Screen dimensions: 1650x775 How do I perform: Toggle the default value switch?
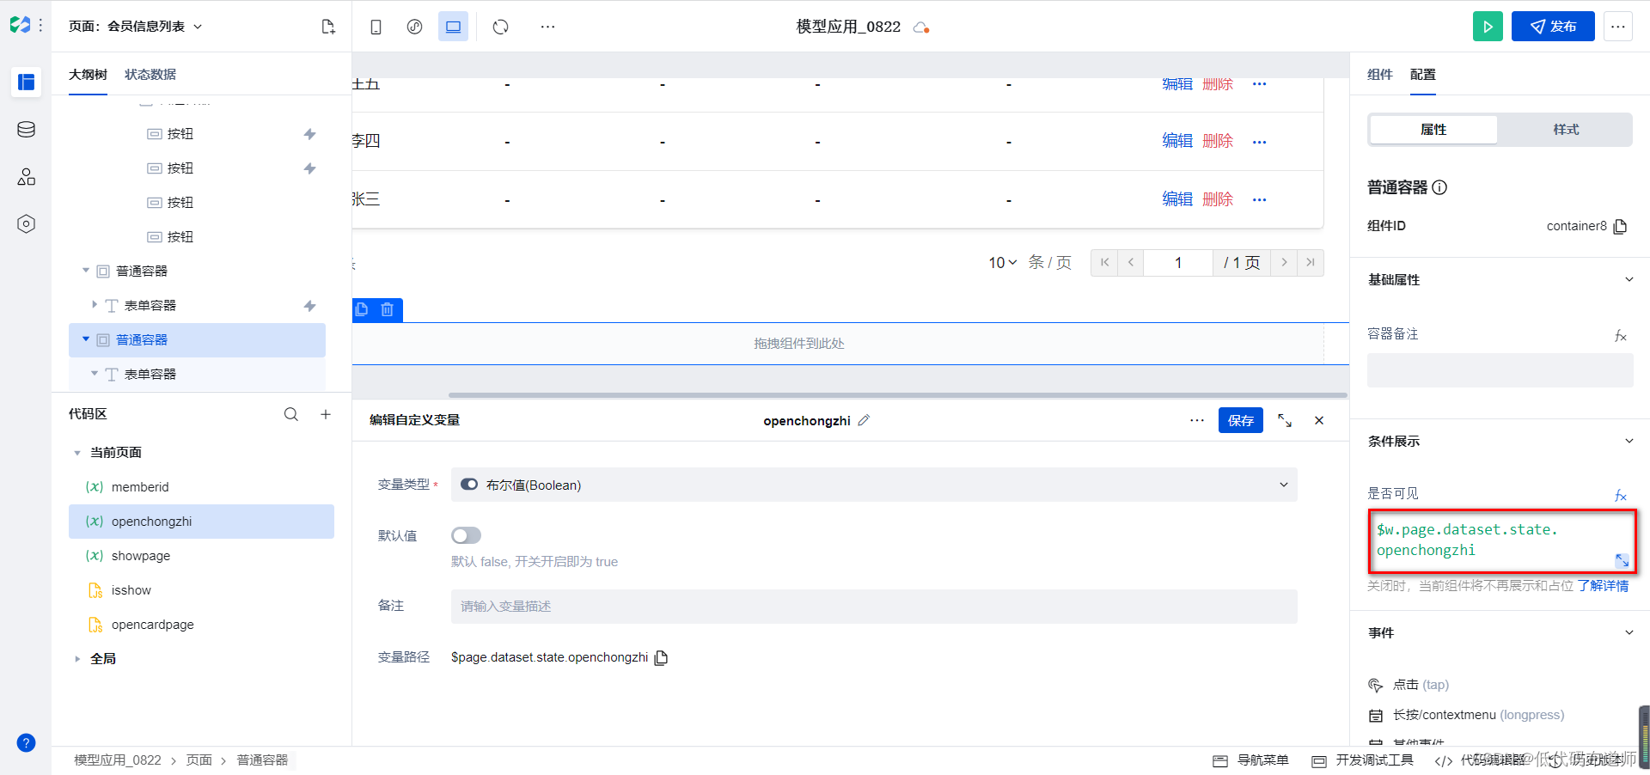coord(466,535)
